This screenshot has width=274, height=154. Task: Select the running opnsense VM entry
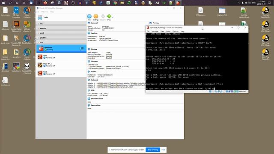pyautogui.click(x=61, y=48)
